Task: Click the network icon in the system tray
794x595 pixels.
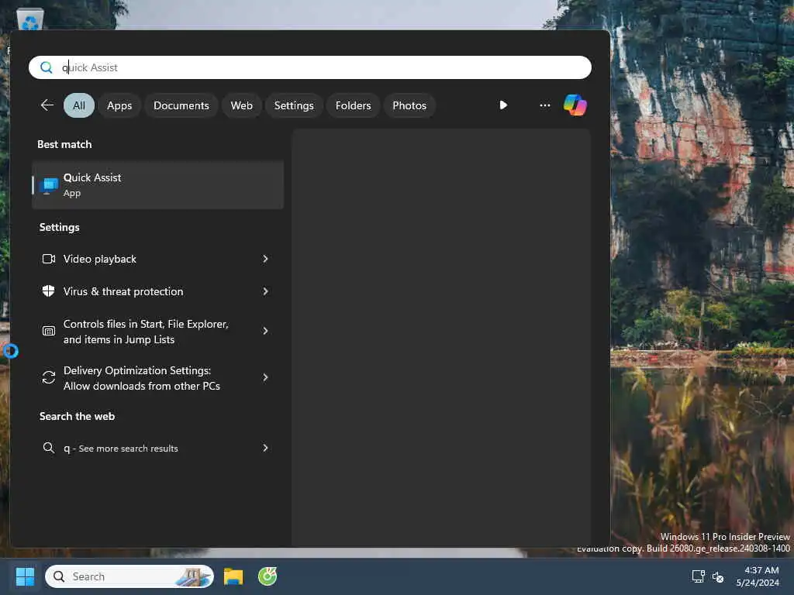Action: (x=699, y=576)
